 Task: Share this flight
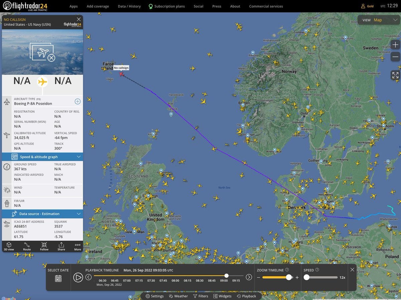[61, 246]
